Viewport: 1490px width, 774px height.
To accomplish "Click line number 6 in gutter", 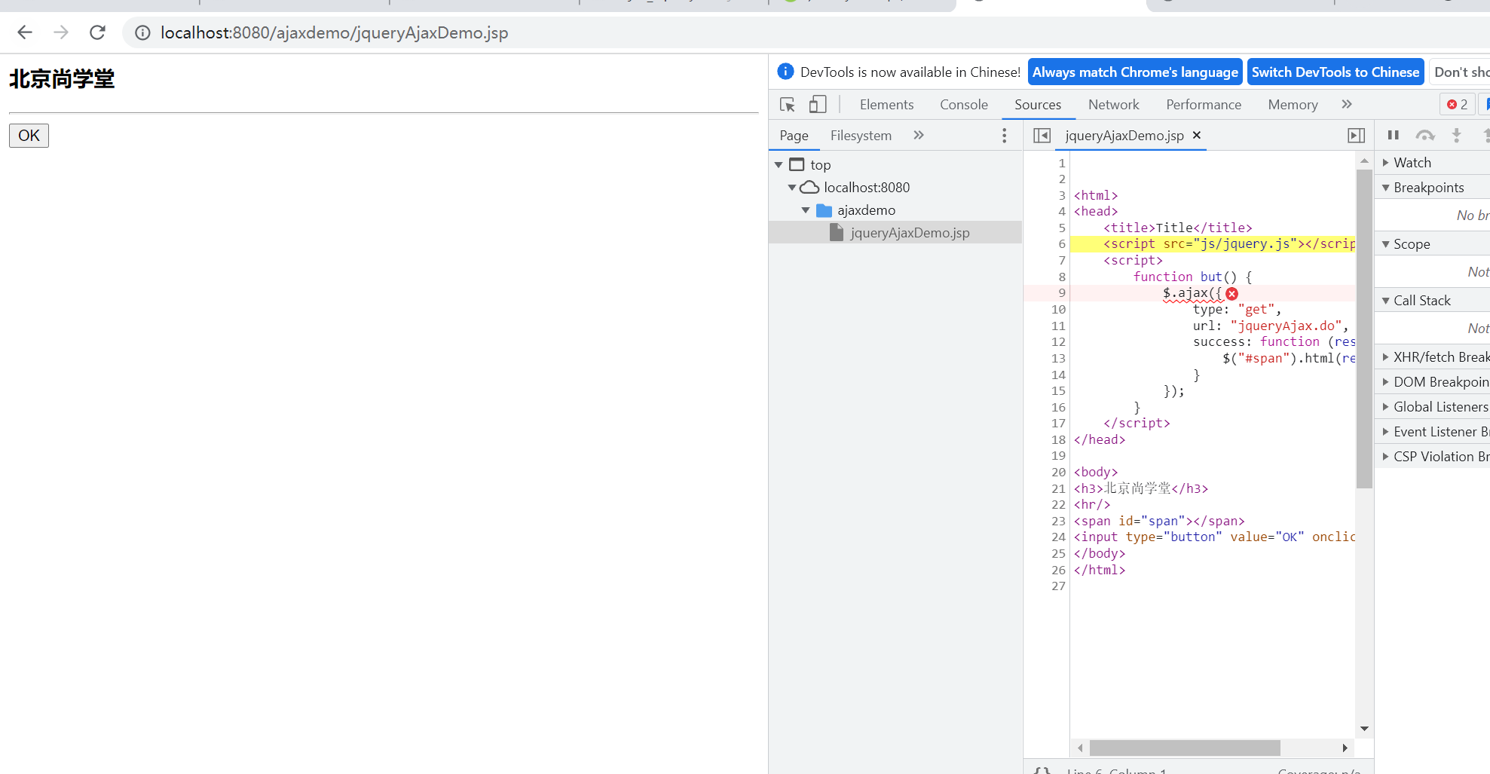I will pyautogui.click(x=1061, y=244).
